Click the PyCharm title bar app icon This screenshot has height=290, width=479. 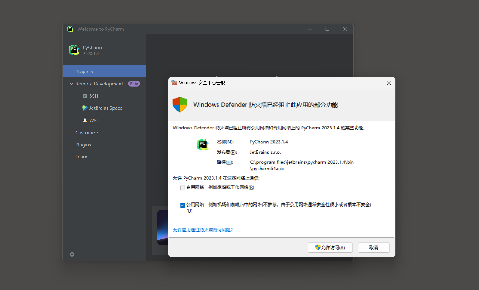[70, 29]
